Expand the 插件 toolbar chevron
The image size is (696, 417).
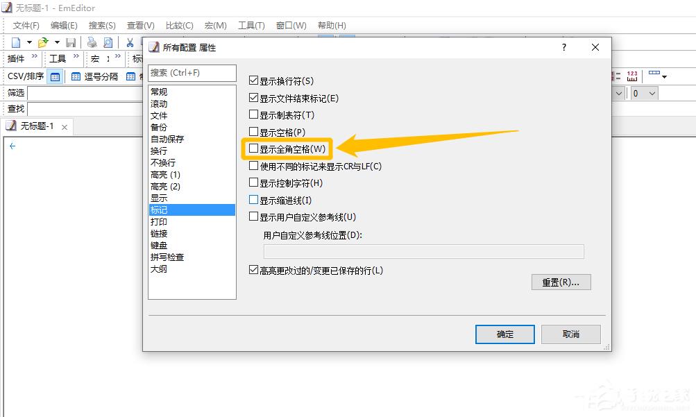coord(35,56)
